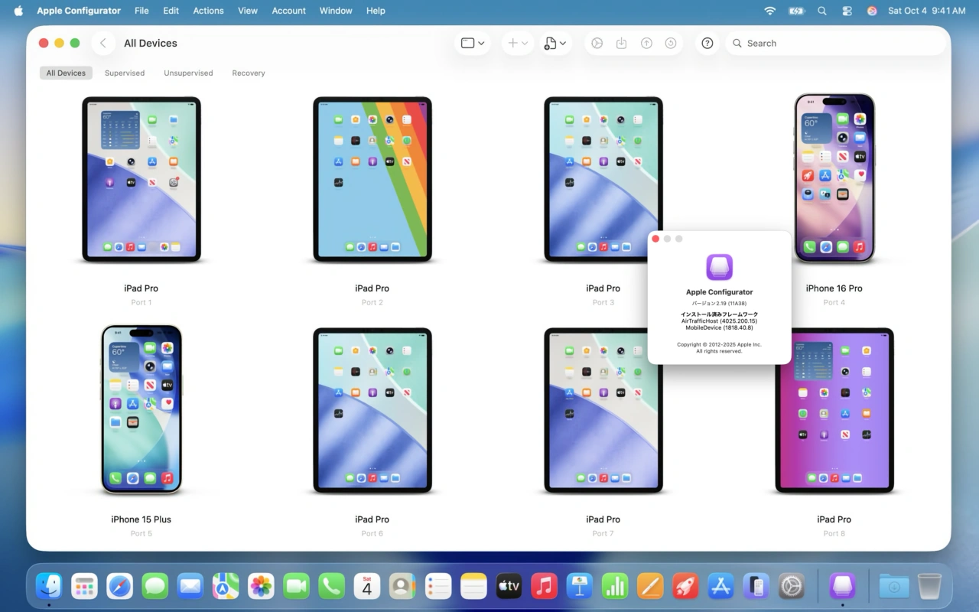Select the Unsupervised filter

tap(188, 73)
